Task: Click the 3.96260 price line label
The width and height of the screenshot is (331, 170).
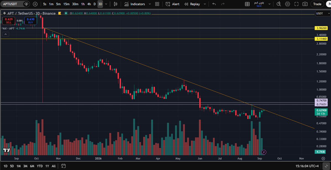Action: 322,28
